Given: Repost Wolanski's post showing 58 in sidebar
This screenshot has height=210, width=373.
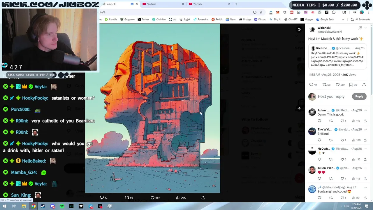Looking at the screenshot, I should (326, 85).
